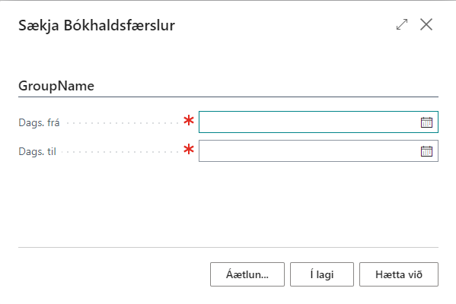Image resolution: width=456 pixels, height=304 pixels.
Task: Click the separator line above the buttons
Action: [x=228, y=248]
